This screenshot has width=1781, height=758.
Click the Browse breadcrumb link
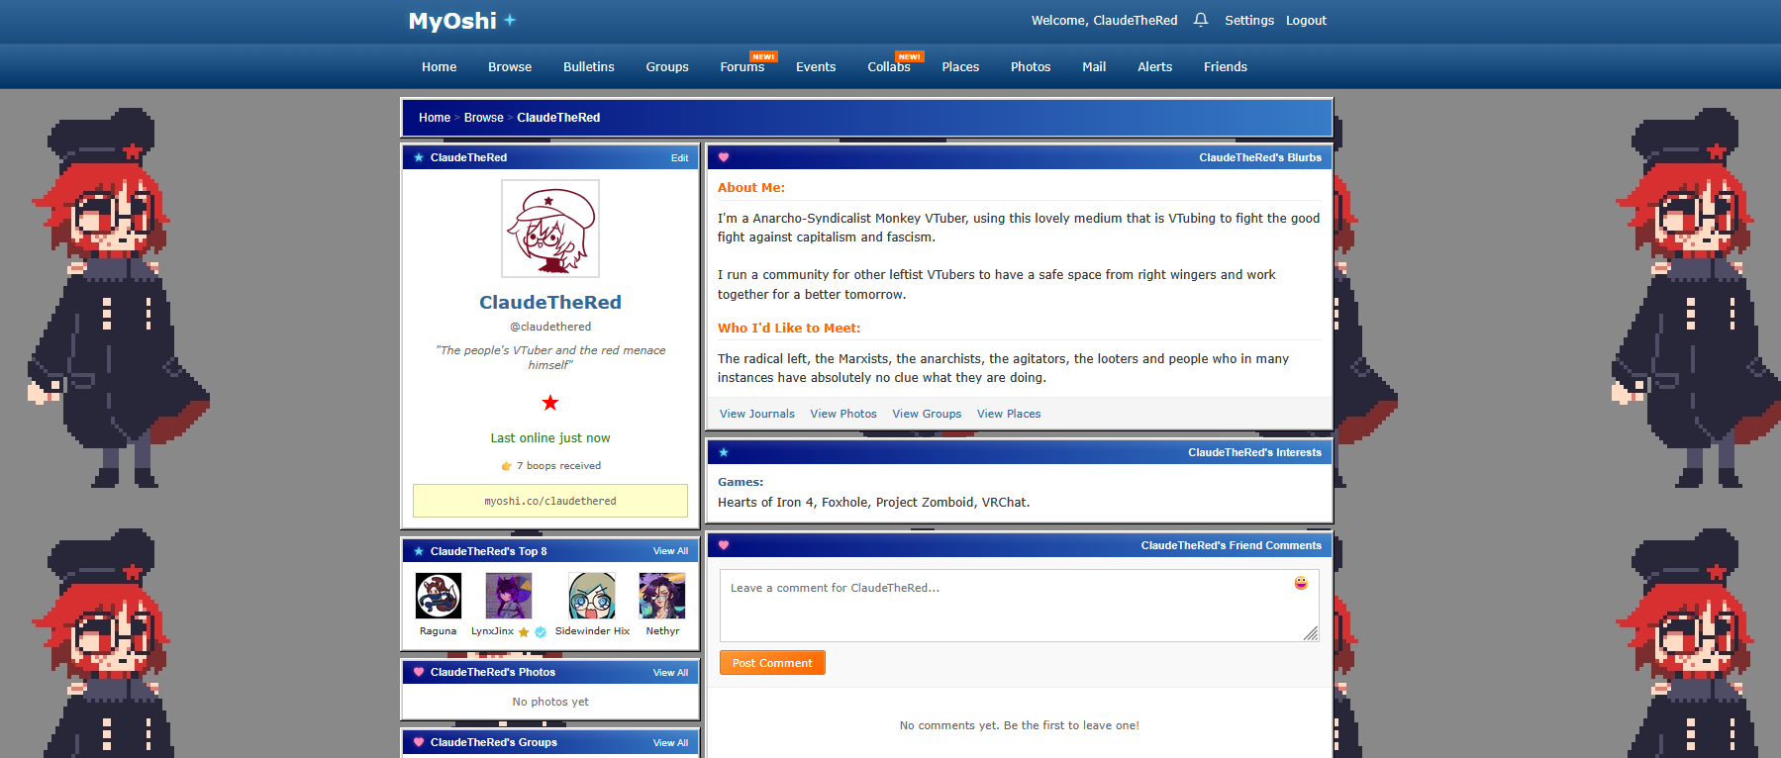[483, 118]
